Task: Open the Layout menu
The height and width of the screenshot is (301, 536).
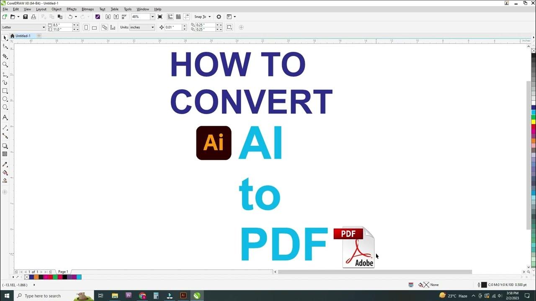Action: (41, 9)
